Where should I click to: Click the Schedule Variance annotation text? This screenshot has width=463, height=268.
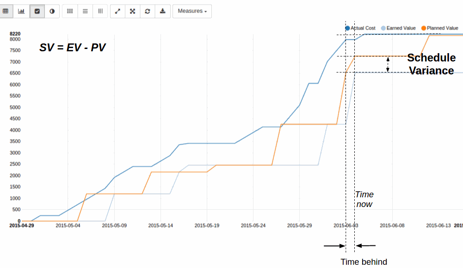(431, 64)
